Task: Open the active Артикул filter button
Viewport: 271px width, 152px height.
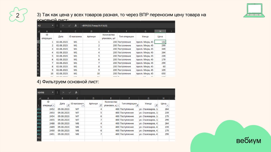Action: point(101,105)
